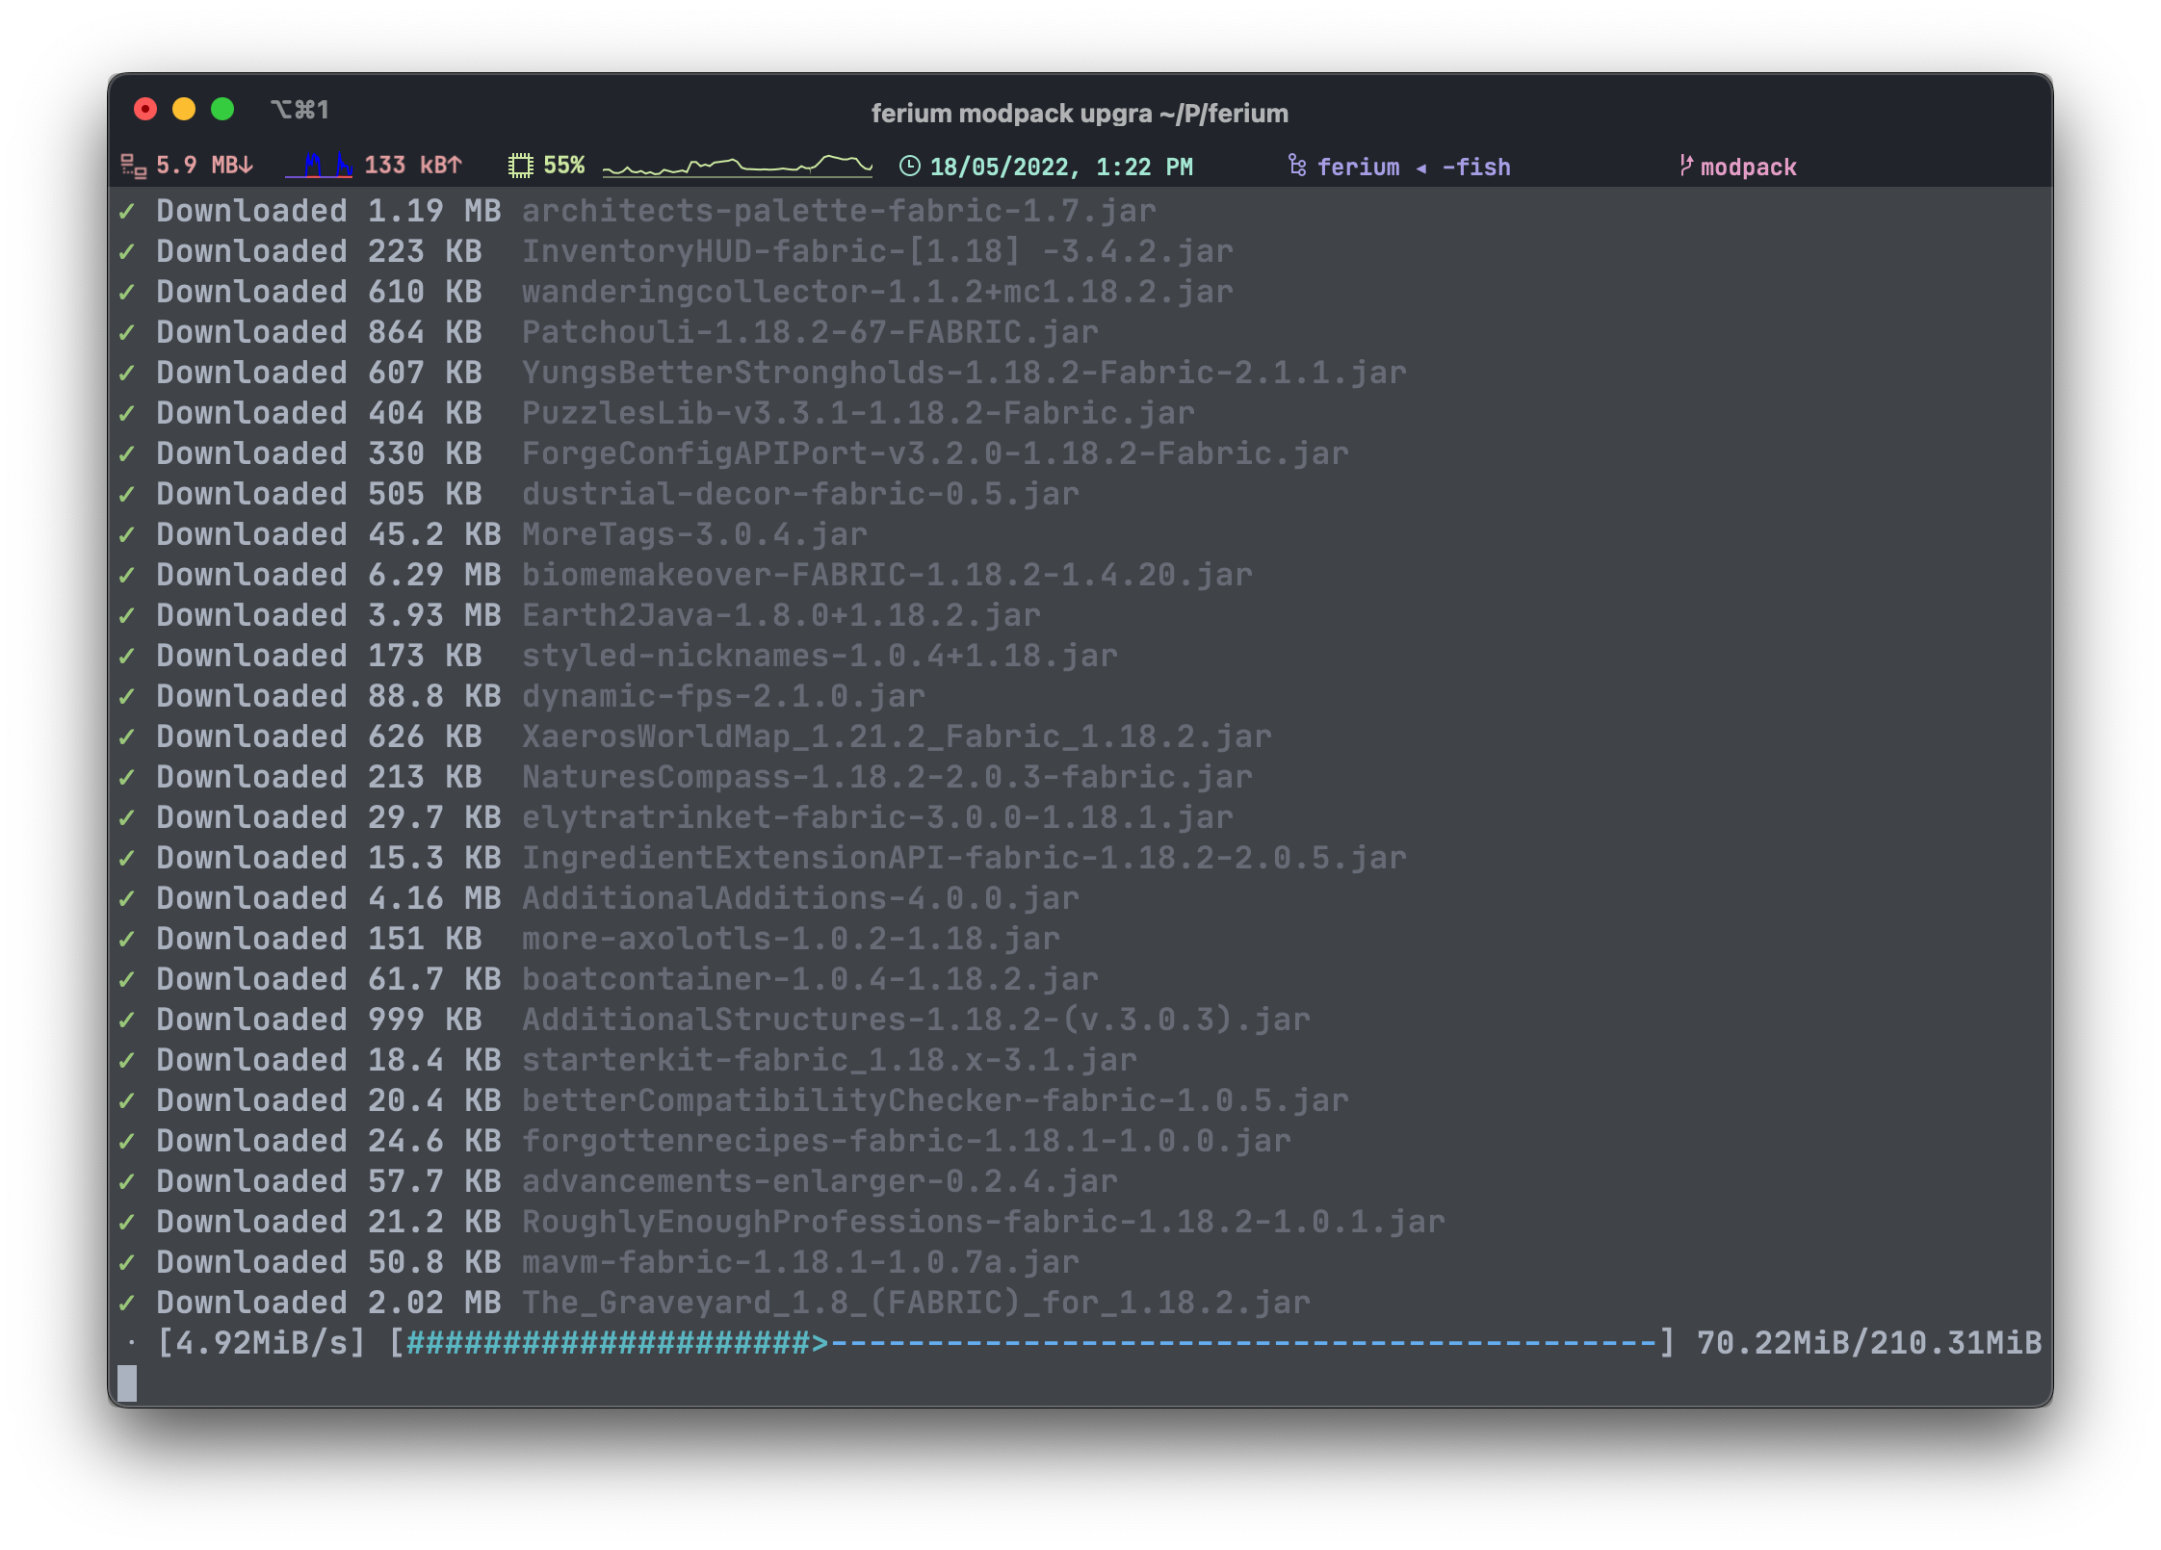
Task: Click the job tree icon before ferium
Action: [1297, 167]
